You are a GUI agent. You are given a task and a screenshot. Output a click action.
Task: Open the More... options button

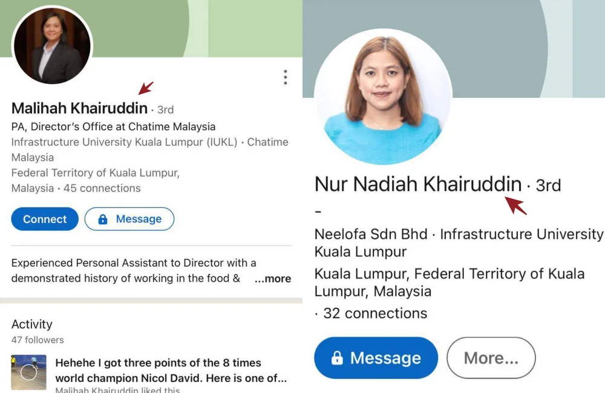(491, 358)
